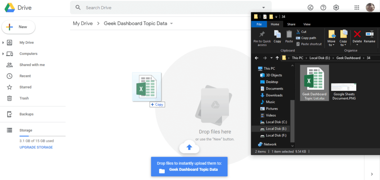Switch to the Share ribbon tab
The image size is (380, 180).
click(x=291, y=24)
